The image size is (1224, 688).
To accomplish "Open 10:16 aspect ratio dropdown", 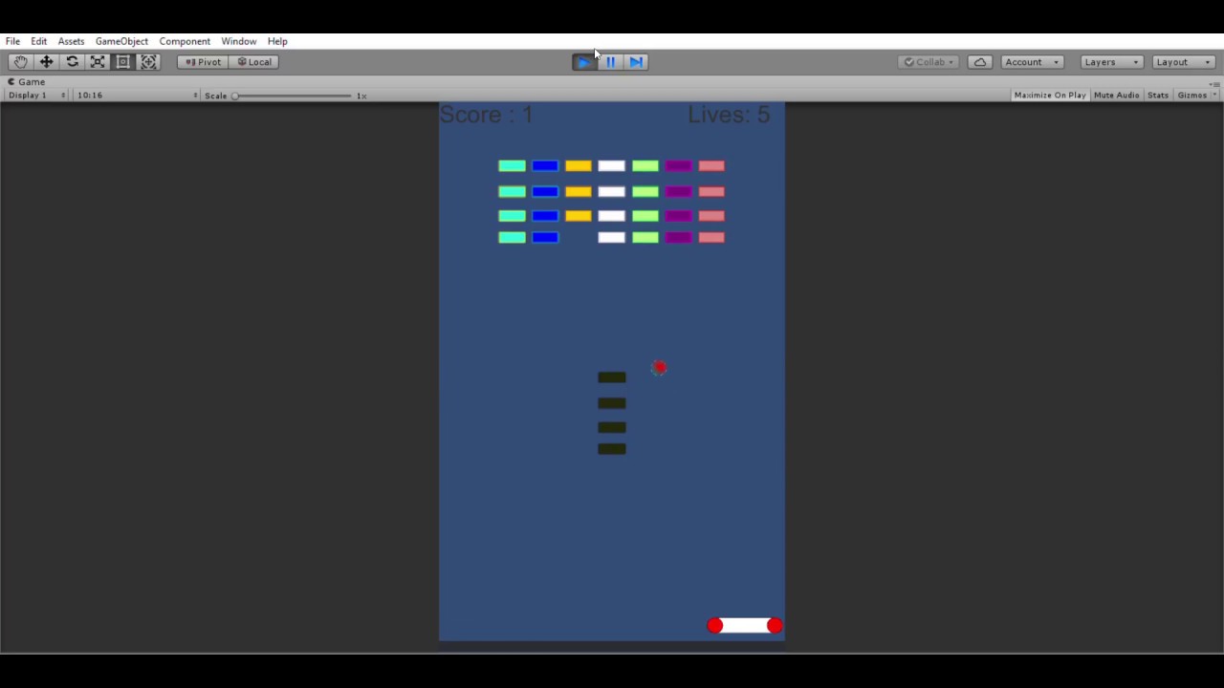I will click(x=137, y=96).
